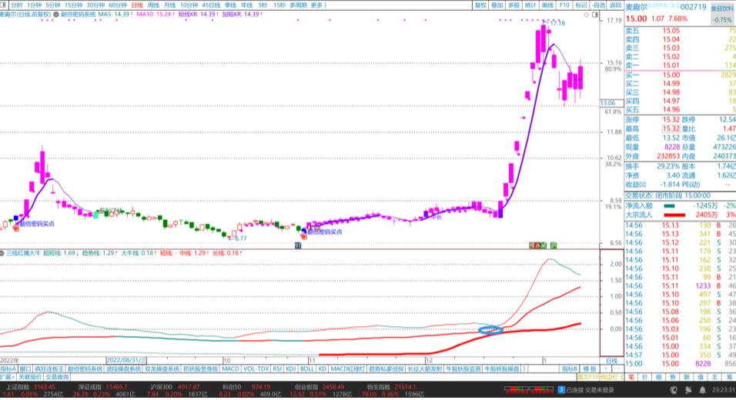Switch chart to 周线 weekly period
This screenshot has width=736, height=400.
point(153,5)
